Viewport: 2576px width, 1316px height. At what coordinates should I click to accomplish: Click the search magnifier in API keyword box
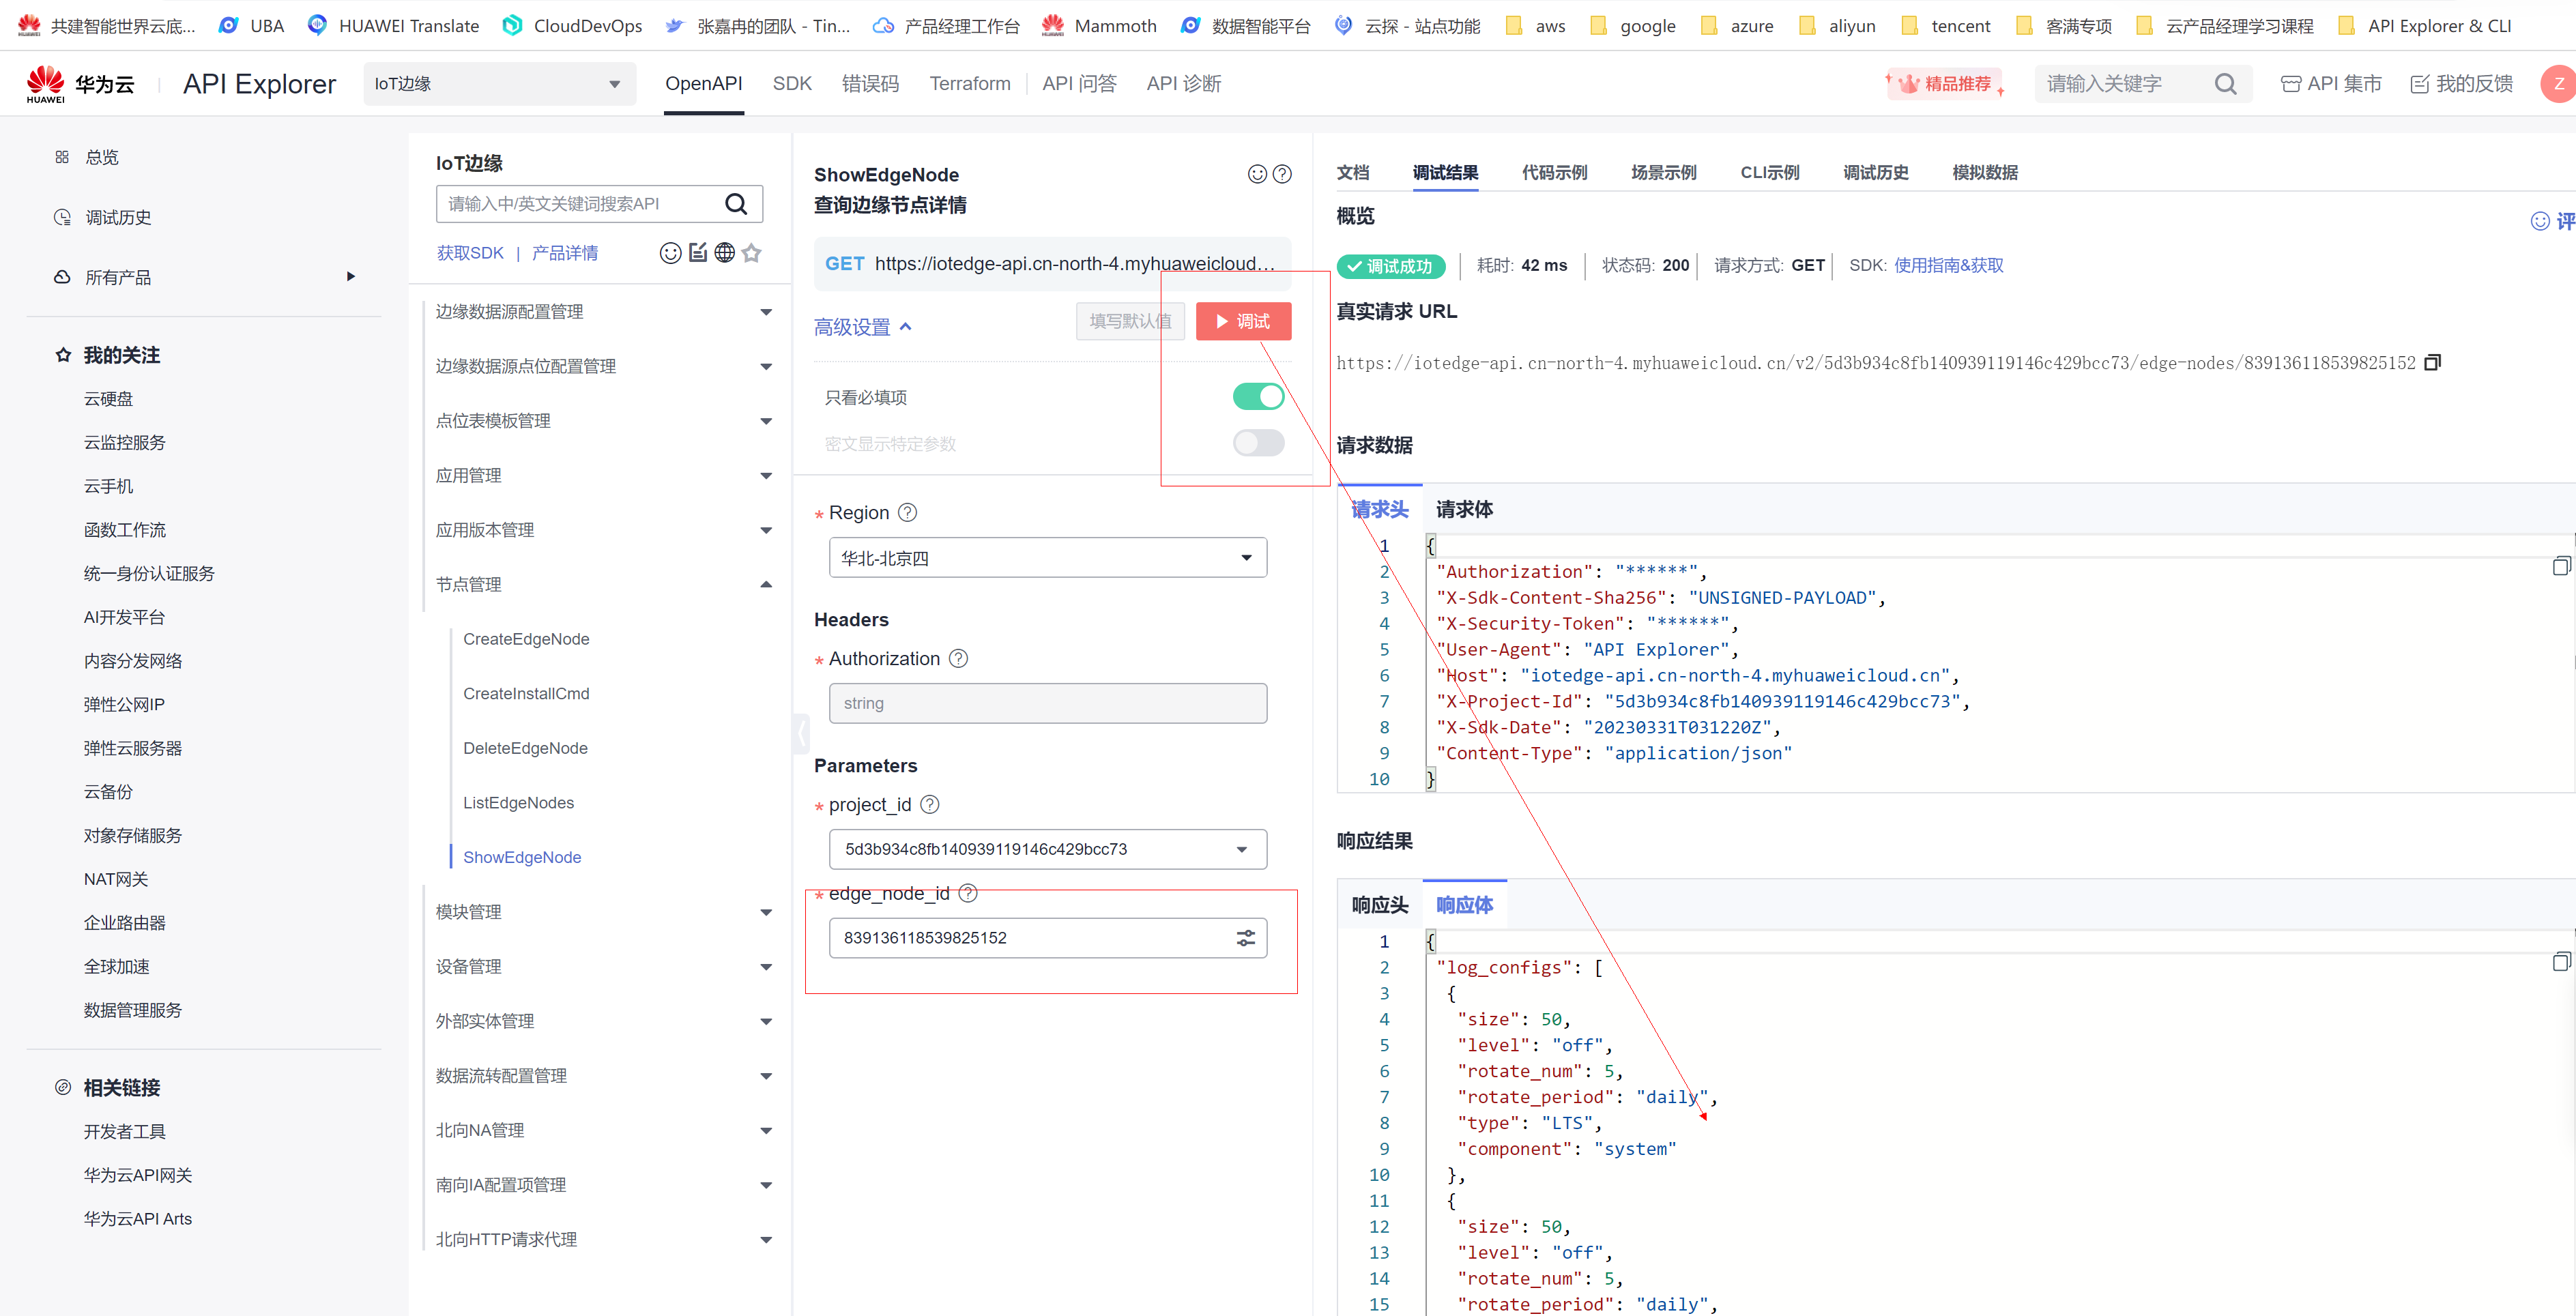tap(736, 204)
